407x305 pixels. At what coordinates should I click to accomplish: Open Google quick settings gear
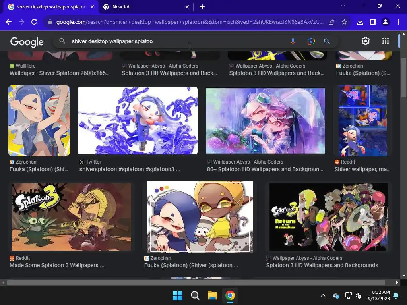pos(366,41)
